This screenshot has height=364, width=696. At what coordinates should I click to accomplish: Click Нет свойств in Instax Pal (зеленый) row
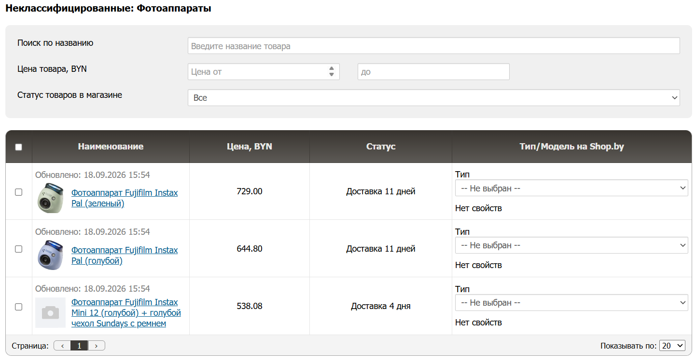(x=478, y=208)
